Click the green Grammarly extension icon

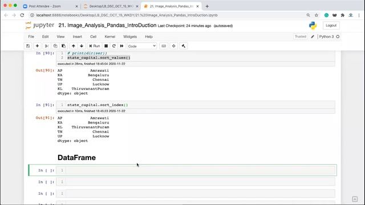(326, 15)
